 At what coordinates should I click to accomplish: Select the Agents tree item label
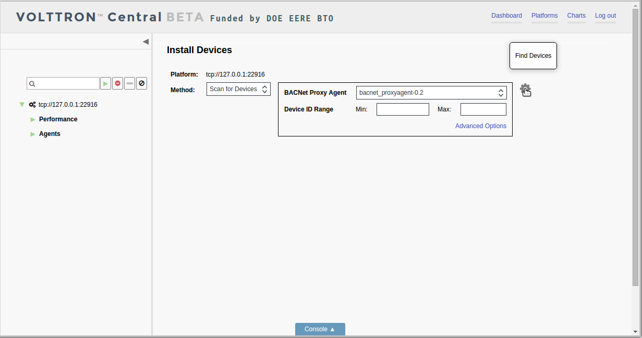pyautogui.click(x=50, y=134)
